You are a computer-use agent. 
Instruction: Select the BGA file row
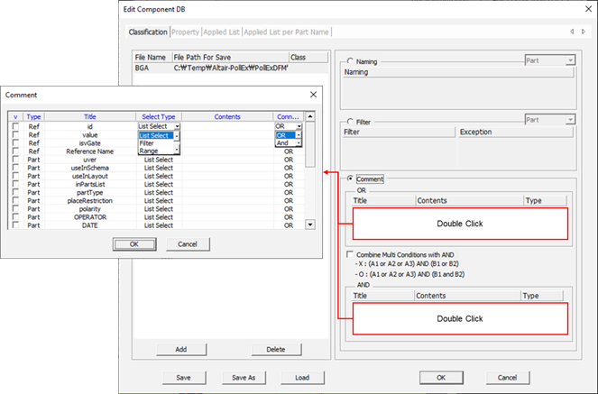click(142, 68)
